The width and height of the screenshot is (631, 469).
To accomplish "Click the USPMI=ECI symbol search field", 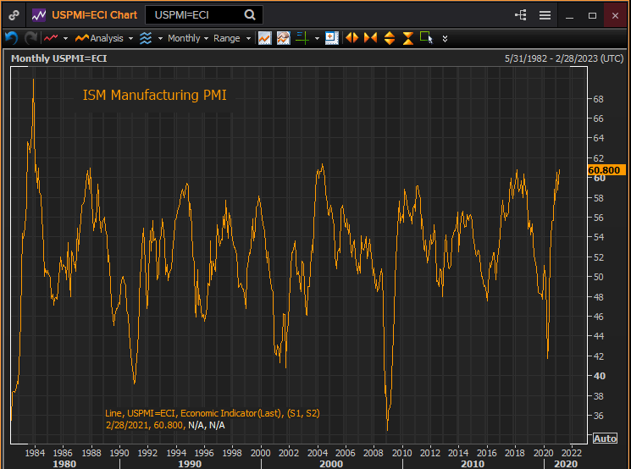I will coord(195,15).
